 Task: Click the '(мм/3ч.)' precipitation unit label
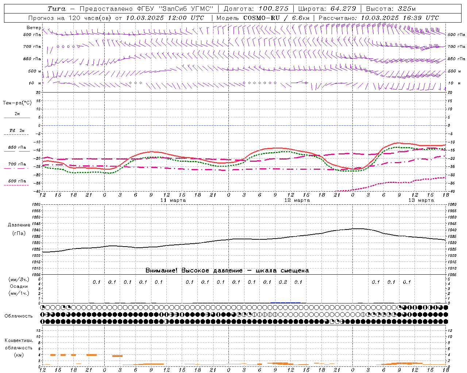(x=19, y=279)
